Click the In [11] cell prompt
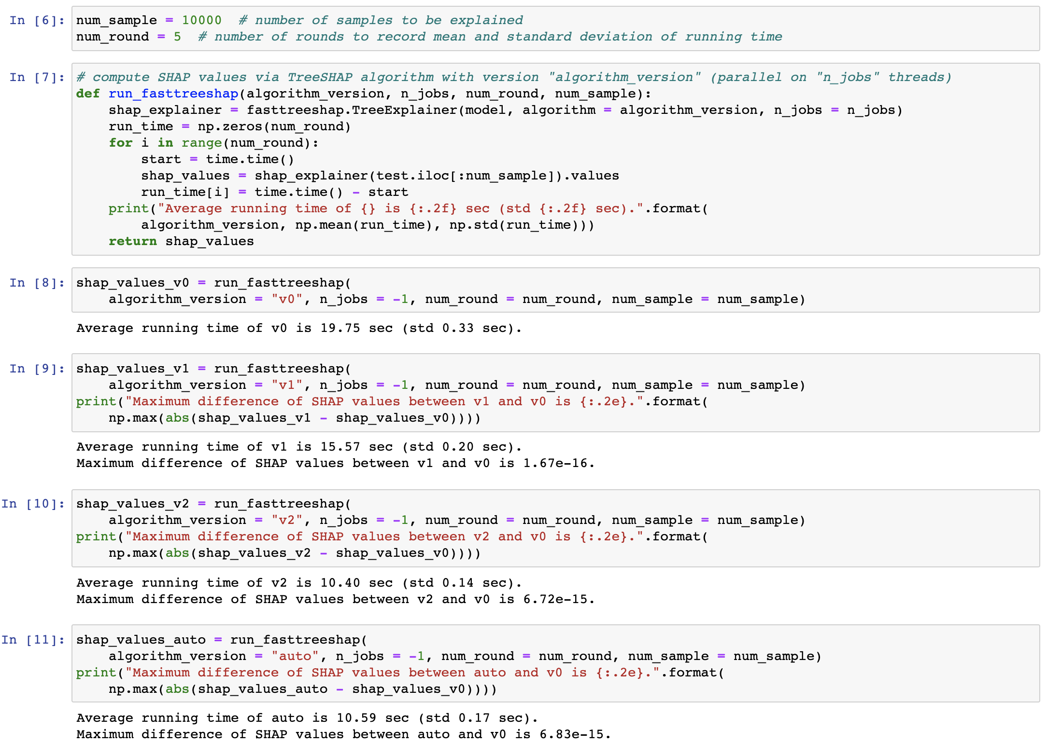The image size is (1047, 743). (33, 640)
